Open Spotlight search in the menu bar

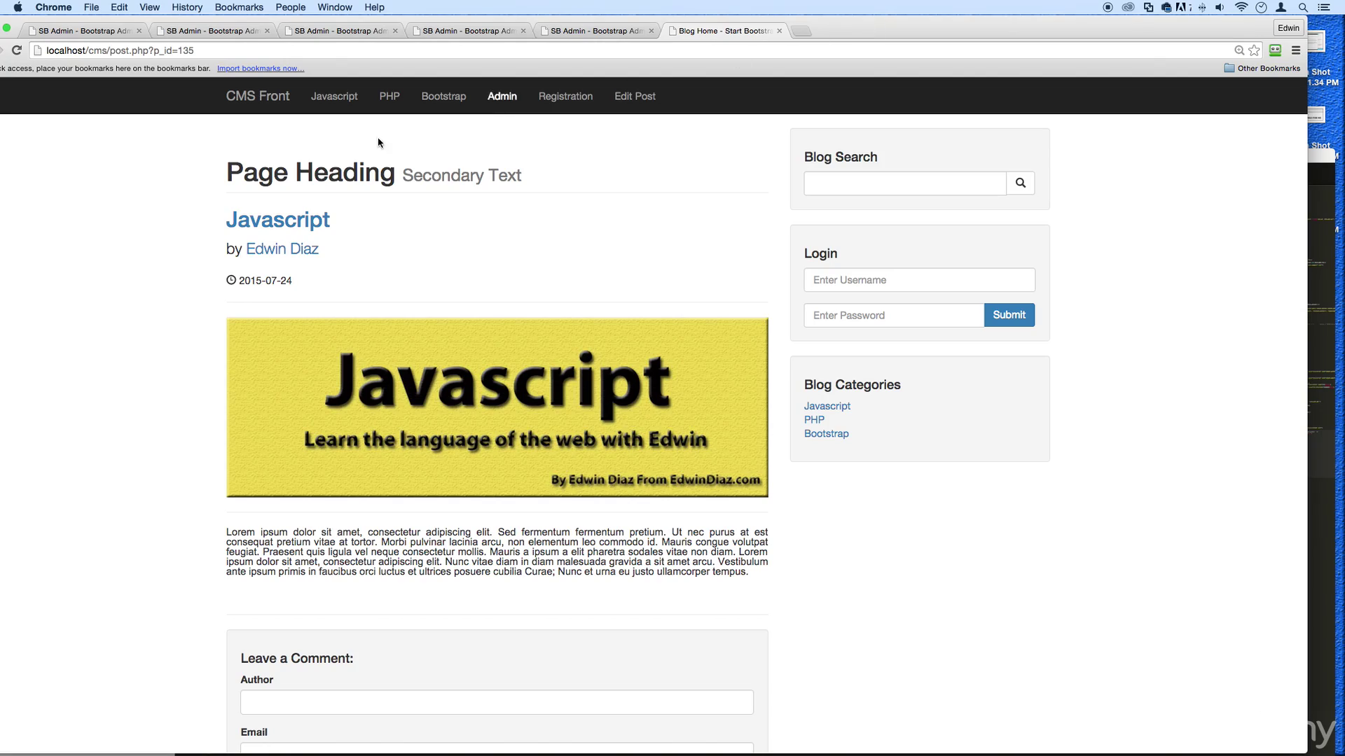pyautogui.click(x=1303, y=7)
